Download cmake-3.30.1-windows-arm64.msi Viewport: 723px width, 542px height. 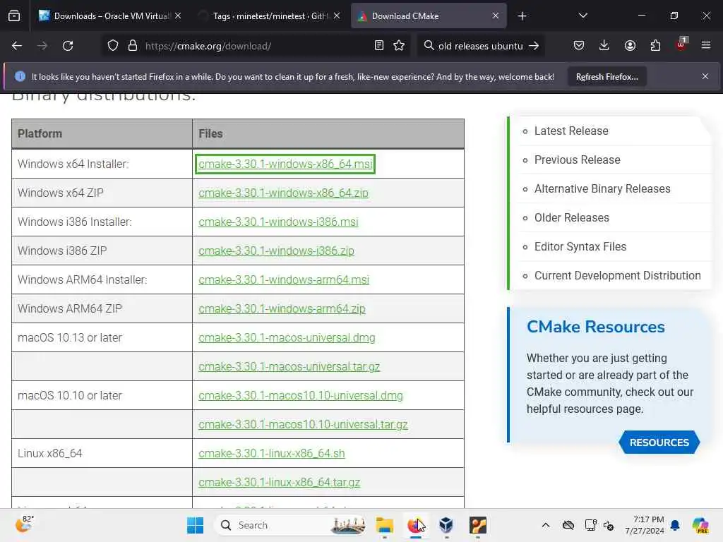tap(284, 279)
